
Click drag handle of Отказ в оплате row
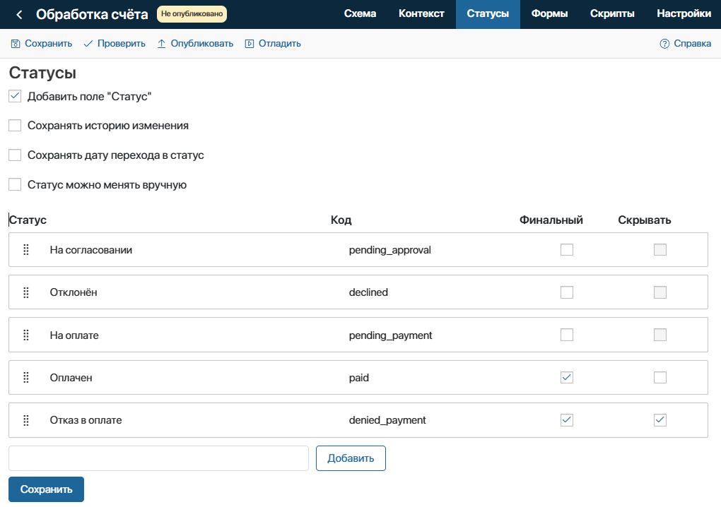(x=26, y=419)
